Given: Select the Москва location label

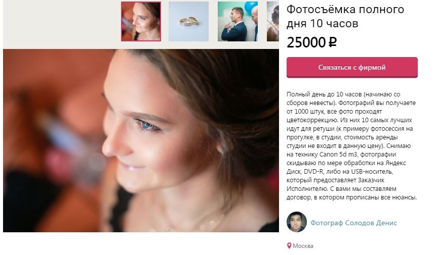Looking at the screenshot, I should click(x=303, y=246).
